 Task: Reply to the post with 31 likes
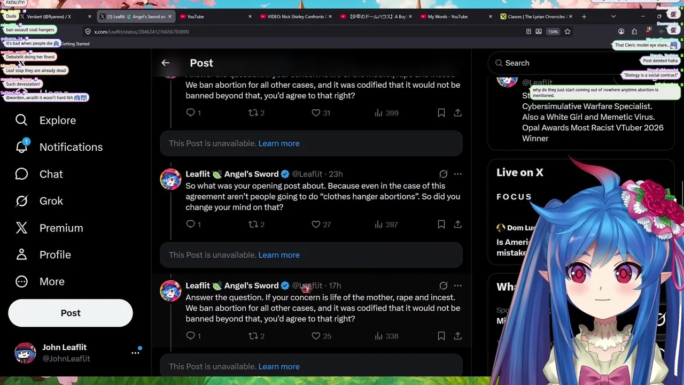pos(193,113)
